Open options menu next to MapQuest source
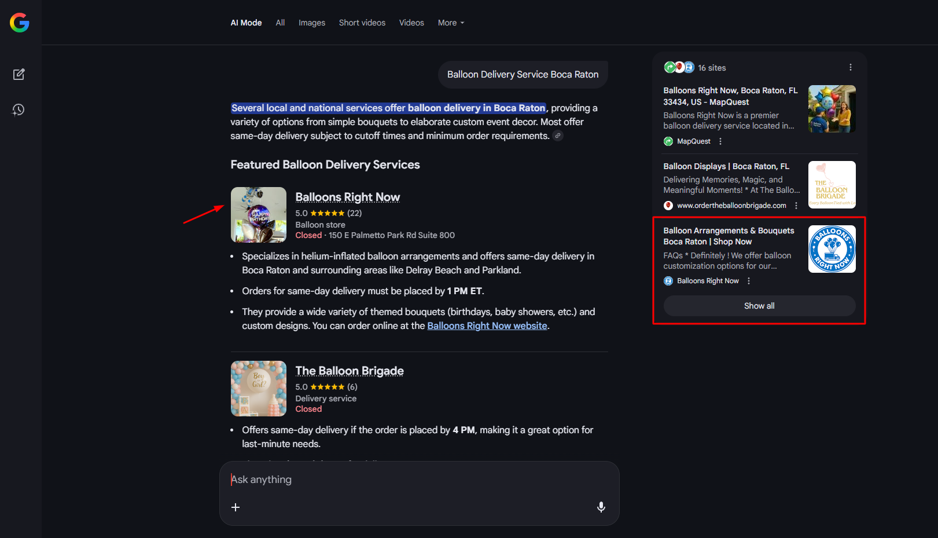Screen dimensions: 938x538 [x=720, y=141]
